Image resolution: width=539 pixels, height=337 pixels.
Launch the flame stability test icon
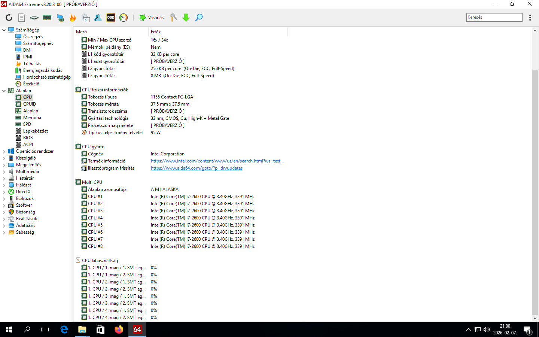click(x=73, y=18)
